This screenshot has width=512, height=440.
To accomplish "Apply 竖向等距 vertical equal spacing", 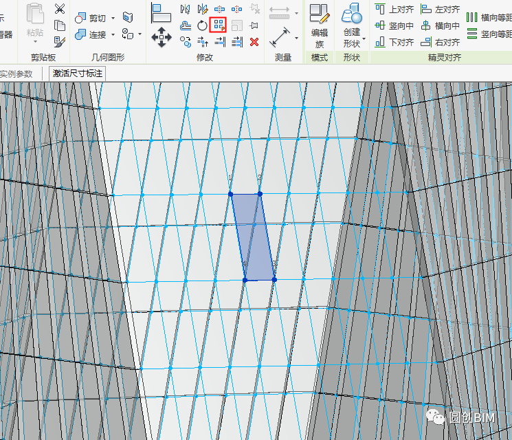I will pyautogui.click(x=489, y=34).
